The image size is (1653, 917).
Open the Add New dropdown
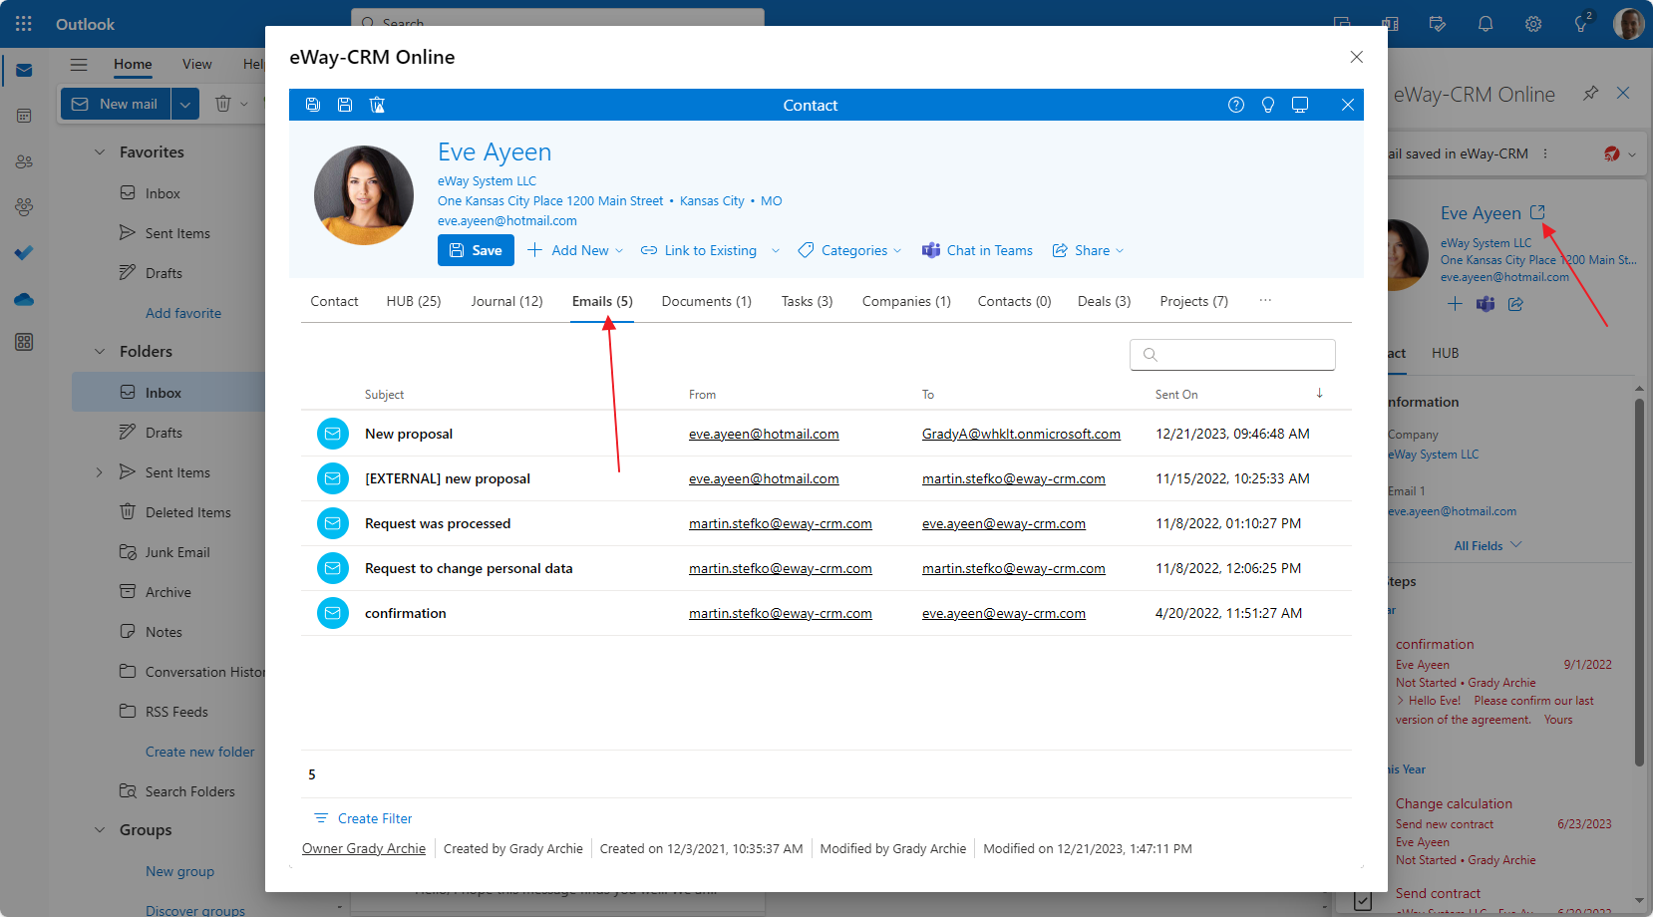(575, 250)
